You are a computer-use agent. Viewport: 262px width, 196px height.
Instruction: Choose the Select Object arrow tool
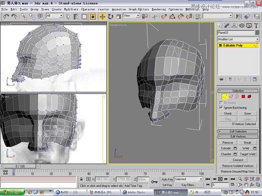coord(68,17)
